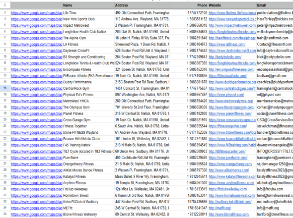Select the Btone Fitness Wellesley name cell
The height and width of the screenshot is (218, 293).
88,214
